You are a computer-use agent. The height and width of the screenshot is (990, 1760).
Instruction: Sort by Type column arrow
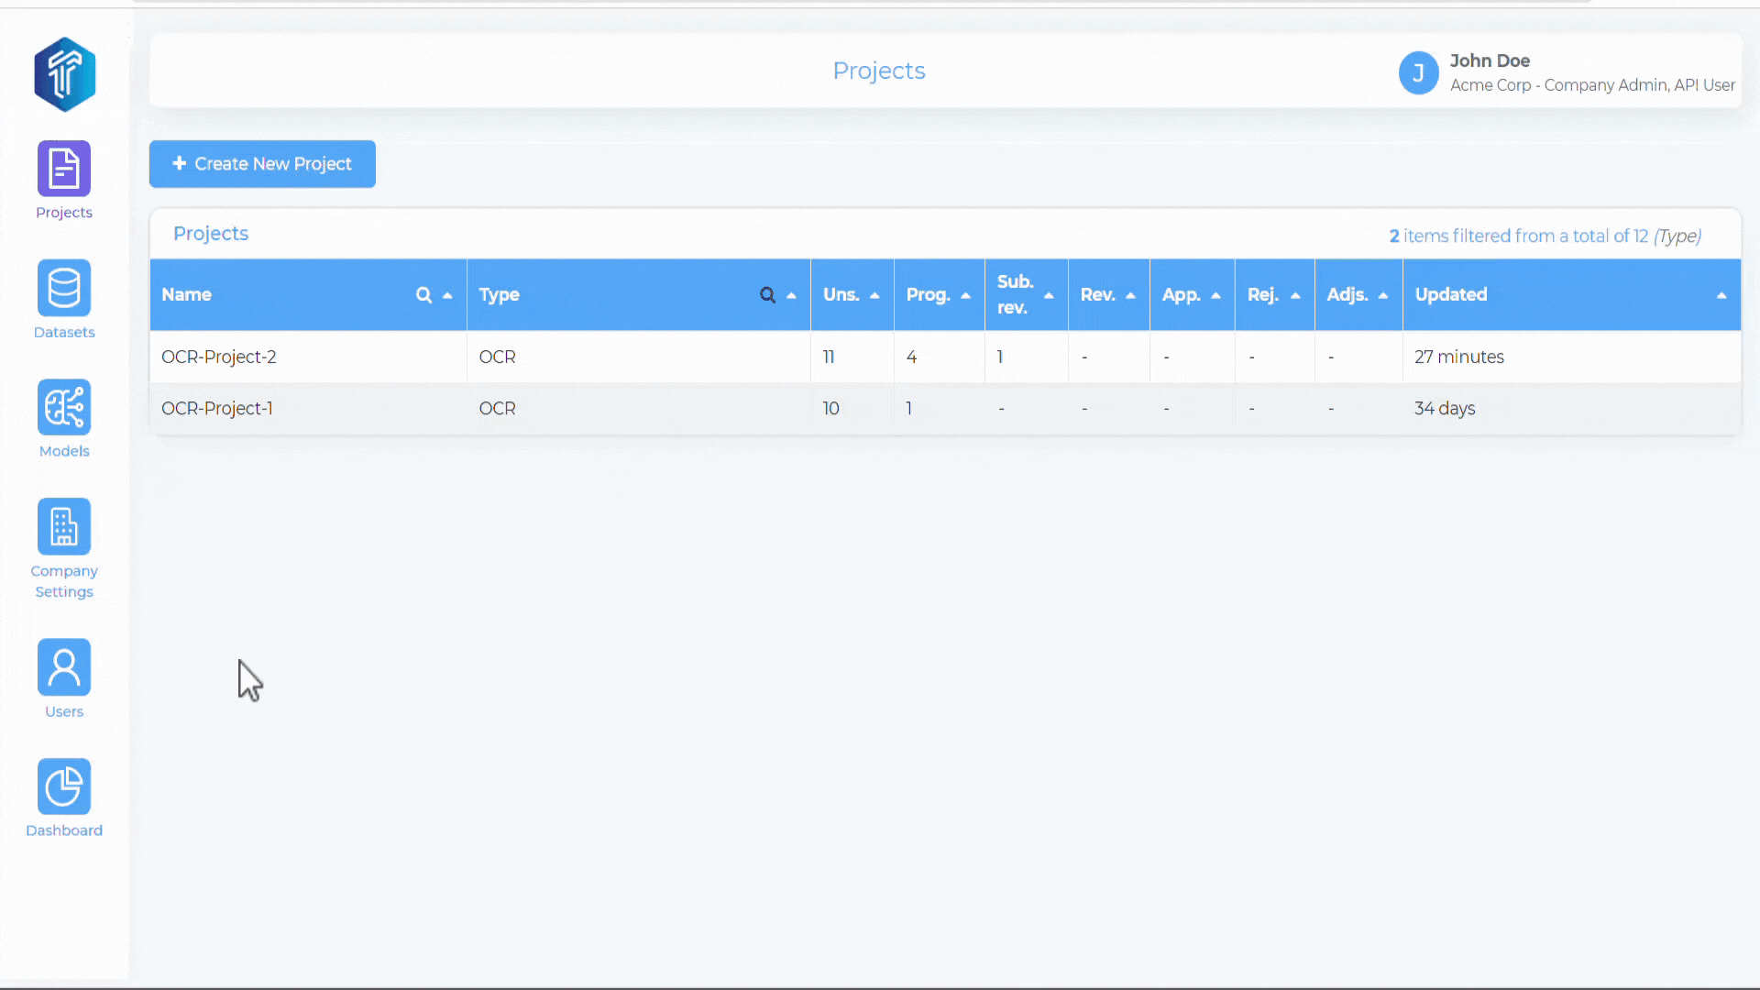point(791,295)
